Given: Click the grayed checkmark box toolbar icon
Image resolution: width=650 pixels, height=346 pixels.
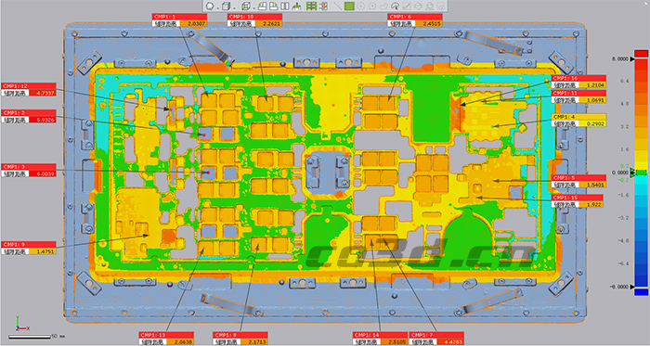Looking at the screenshot, I should [407, 6].
